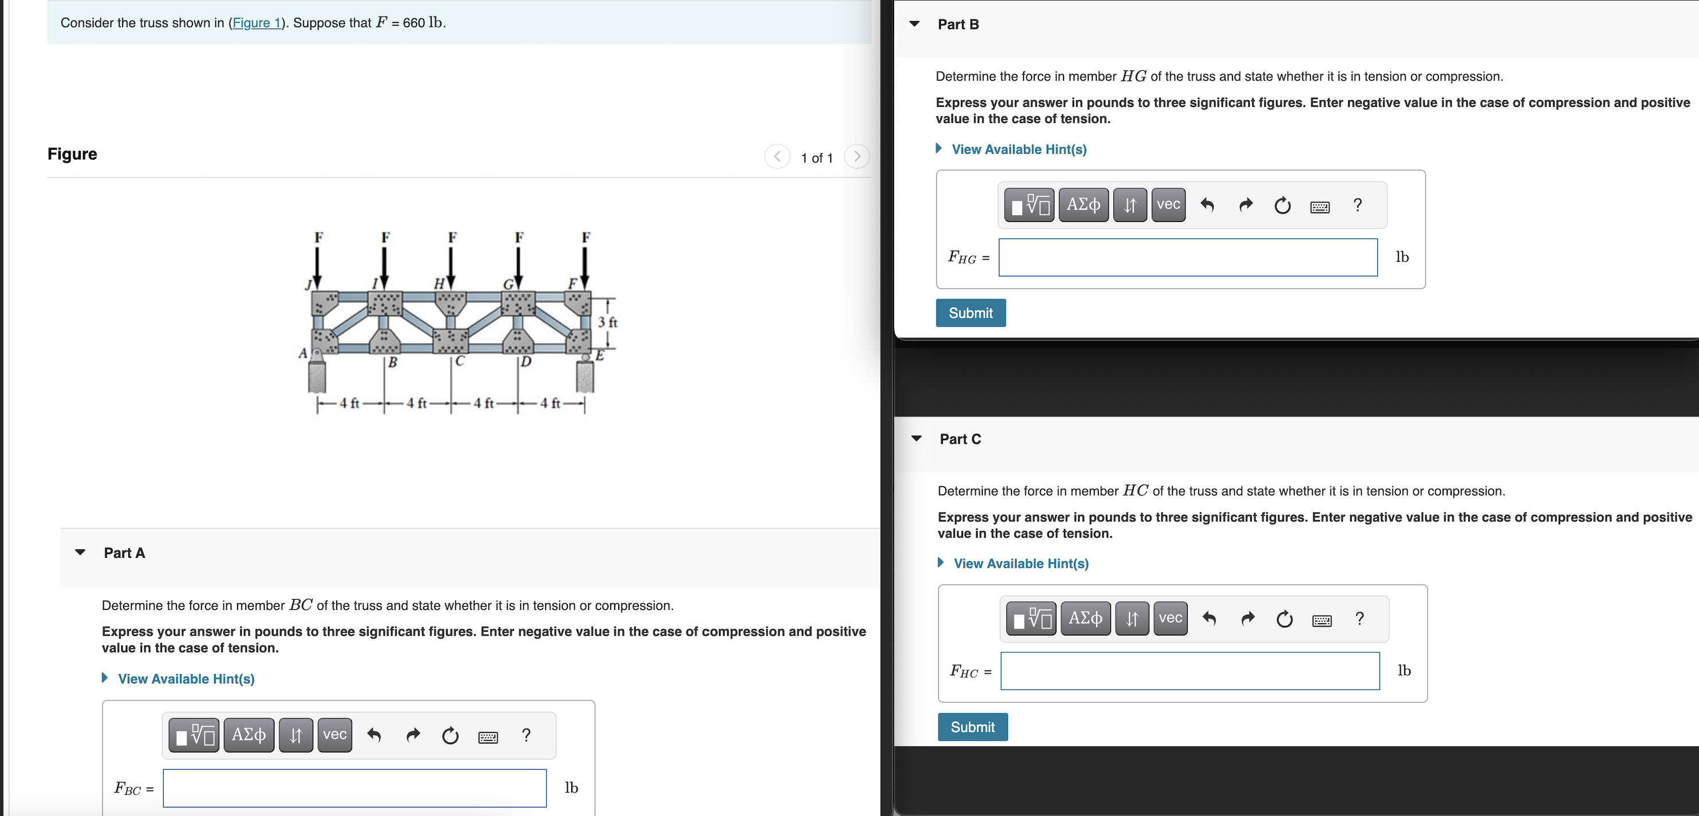The height and width of the screenshot is (816, 1699).
Task: Submit the answer for Part C
Action: tap(972, 726)
